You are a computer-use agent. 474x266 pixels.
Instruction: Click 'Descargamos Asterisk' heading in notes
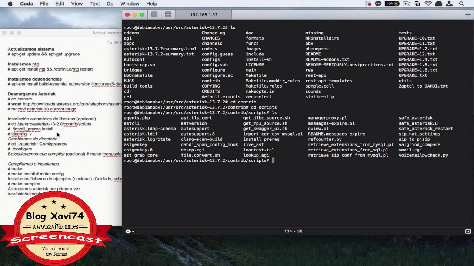point(31,94)
